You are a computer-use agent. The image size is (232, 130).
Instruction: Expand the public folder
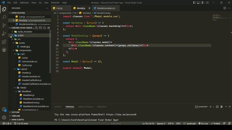coord(12,35)
